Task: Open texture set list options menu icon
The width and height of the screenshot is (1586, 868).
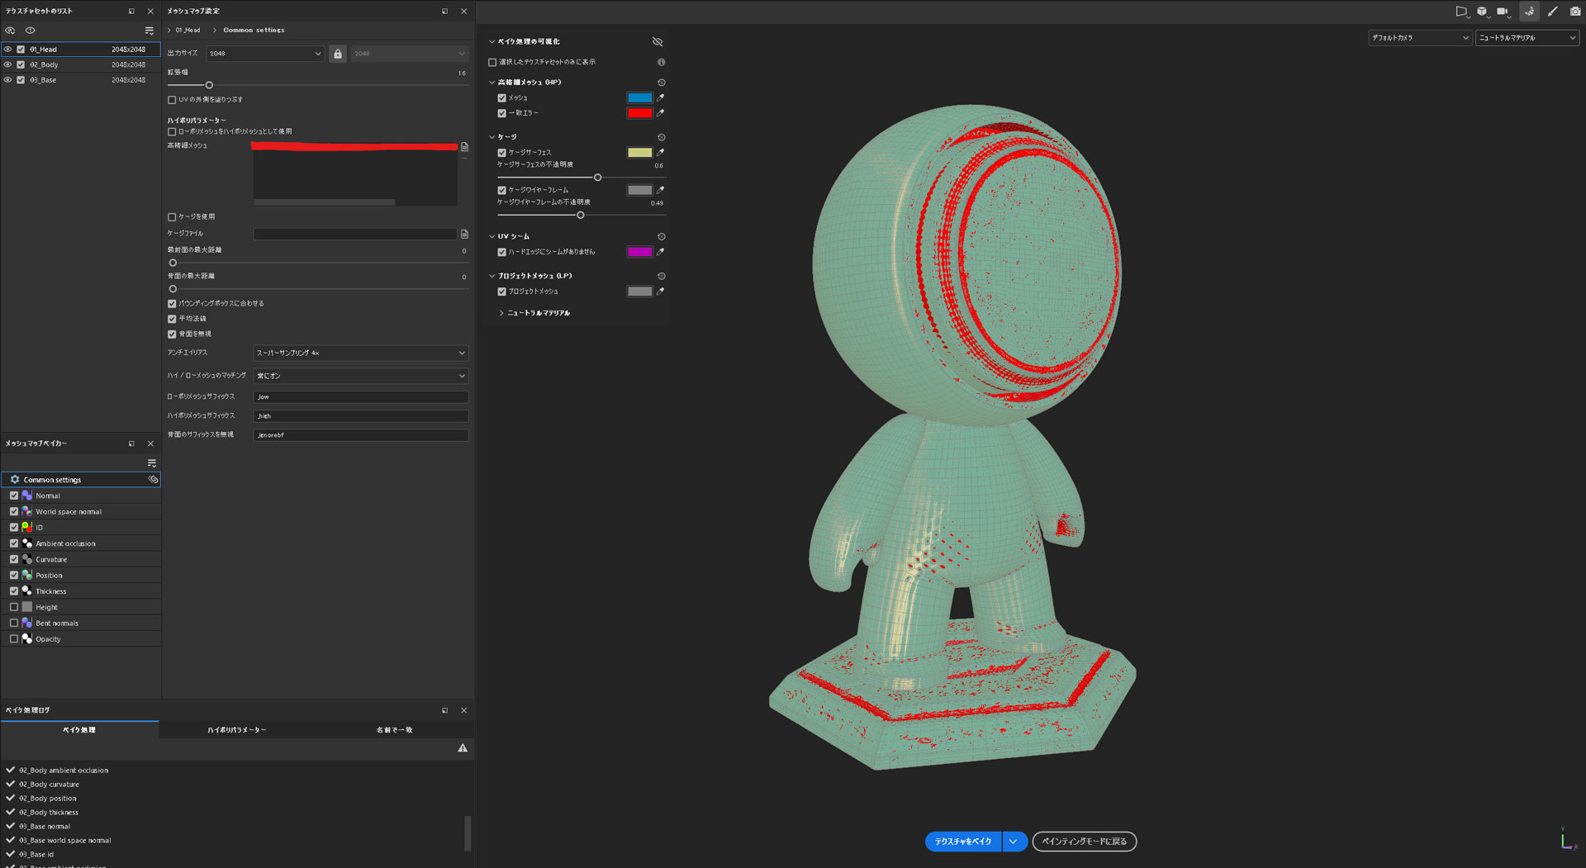Action: point(150,31)
